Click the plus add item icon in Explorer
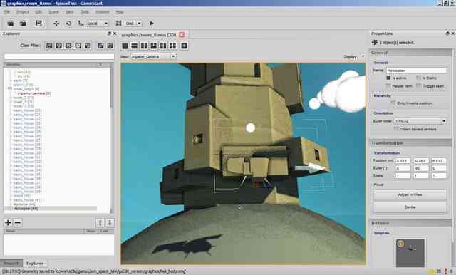This screenshot has width=456, height=275. (x=8, y=223)
